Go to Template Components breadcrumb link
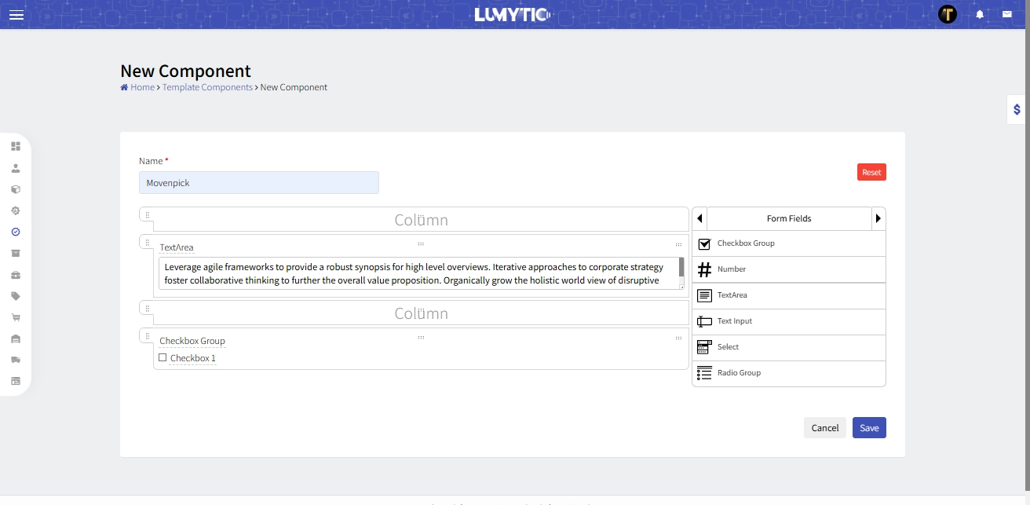 click(x=207, y=87)
